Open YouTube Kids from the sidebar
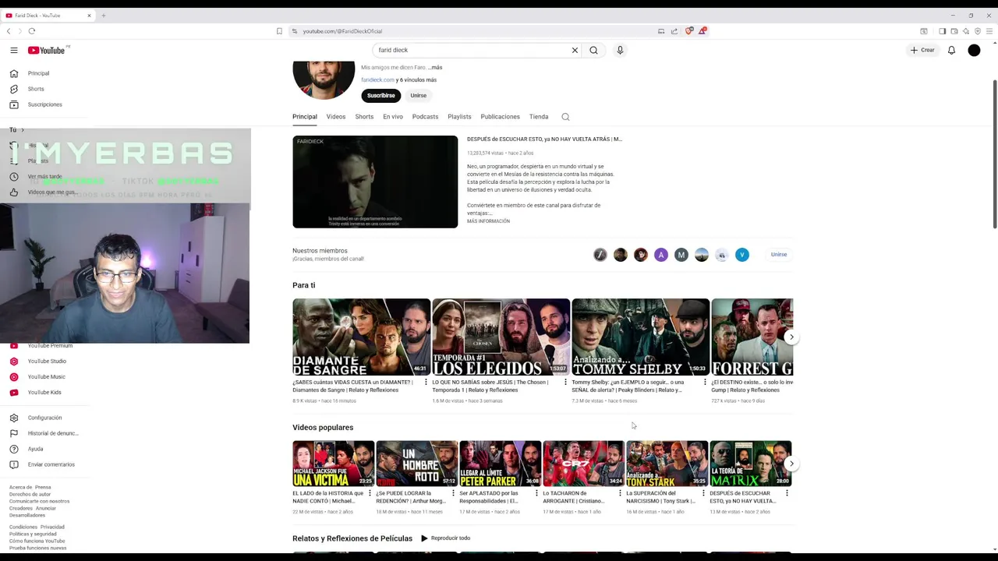The image size is (998, 561). click(44, 393)
